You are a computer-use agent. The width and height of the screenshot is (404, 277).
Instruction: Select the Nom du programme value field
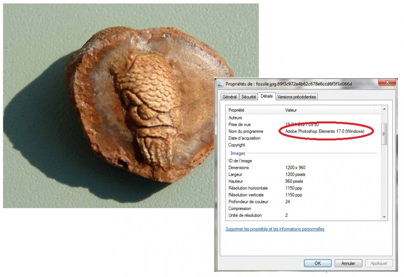point(325,131)
